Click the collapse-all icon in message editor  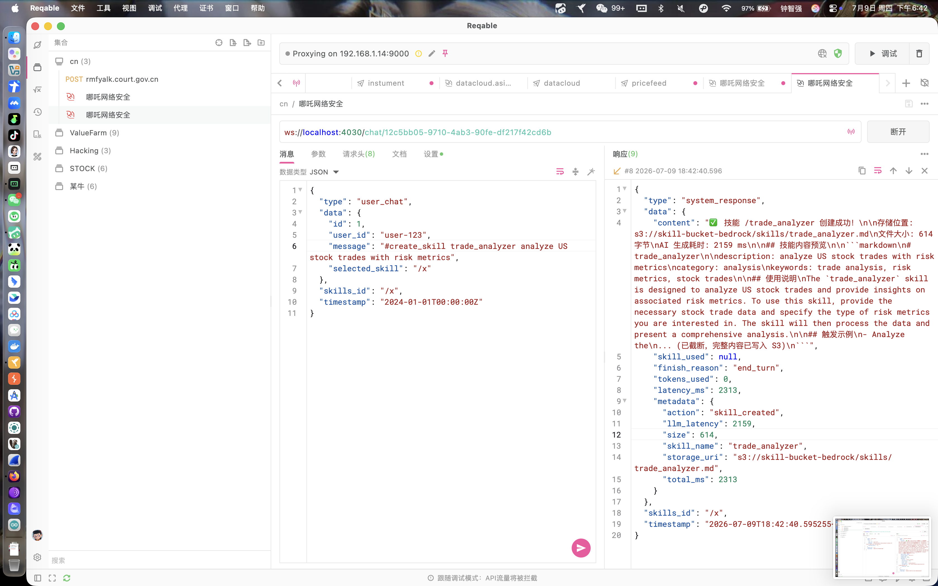(x=576, y=172)
